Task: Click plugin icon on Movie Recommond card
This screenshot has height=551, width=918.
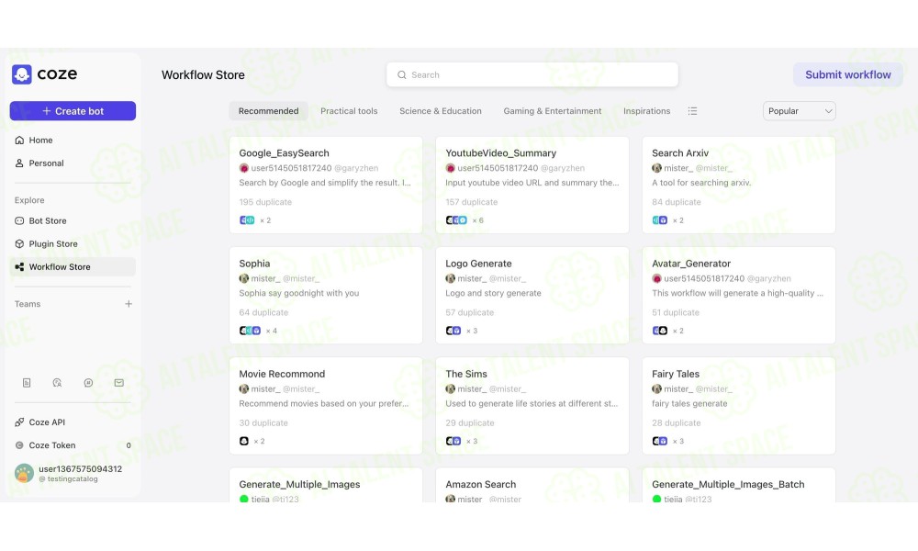Action: coord(244,441)
